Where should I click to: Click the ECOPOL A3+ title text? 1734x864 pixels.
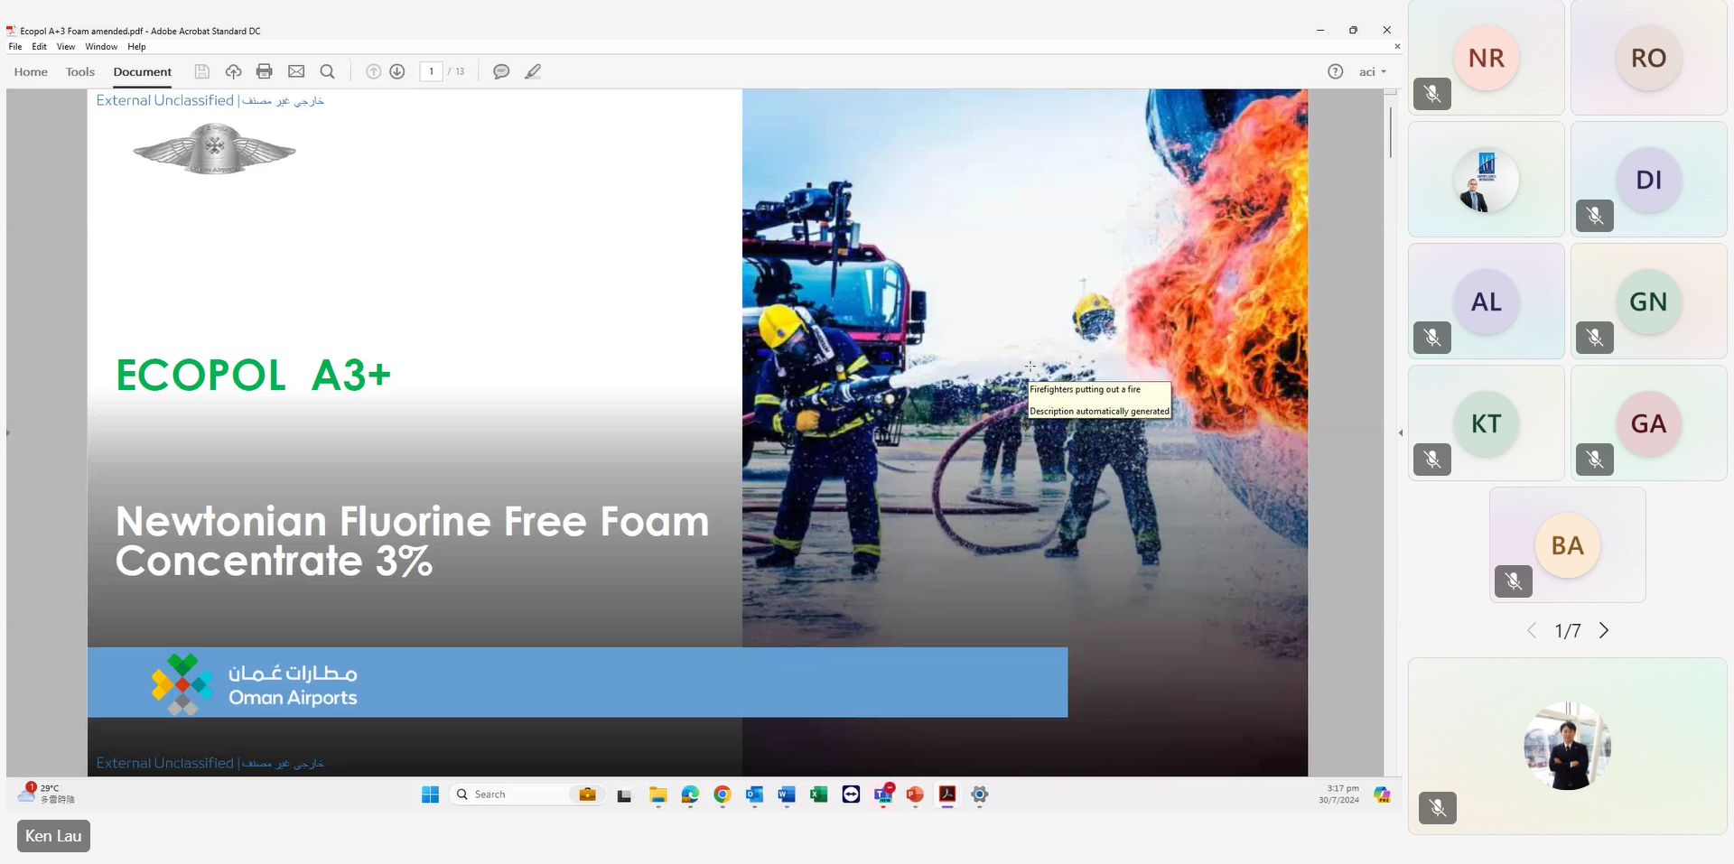(x=254, y=376)
